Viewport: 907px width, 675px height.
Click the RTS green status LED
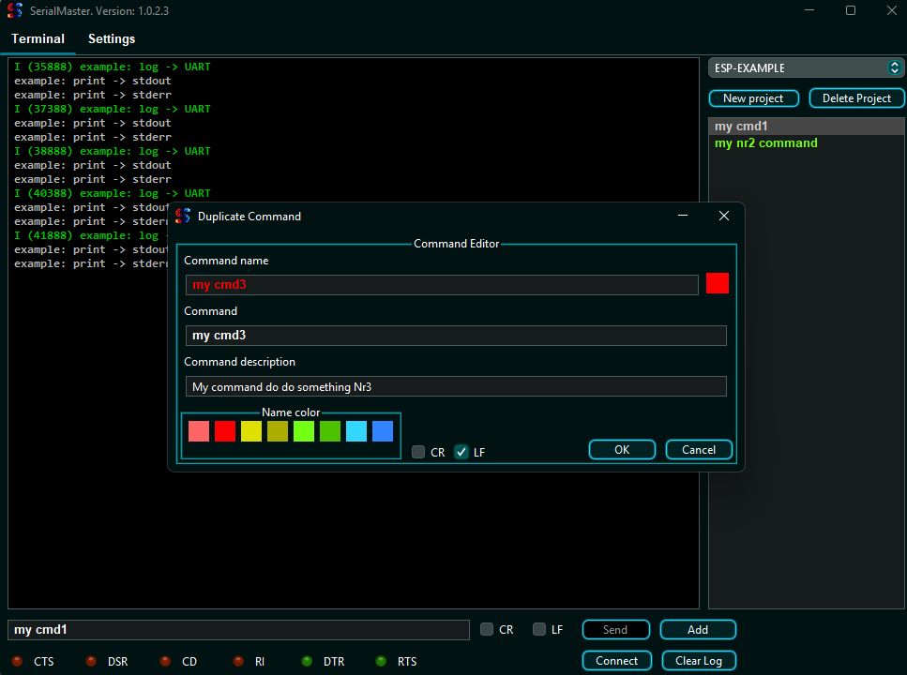coord(381,661)
